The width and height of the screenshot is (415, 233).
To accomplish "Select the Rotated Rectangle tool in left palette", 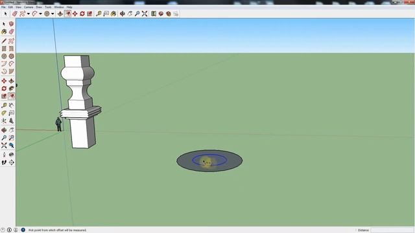I will (x=12, y=49).
